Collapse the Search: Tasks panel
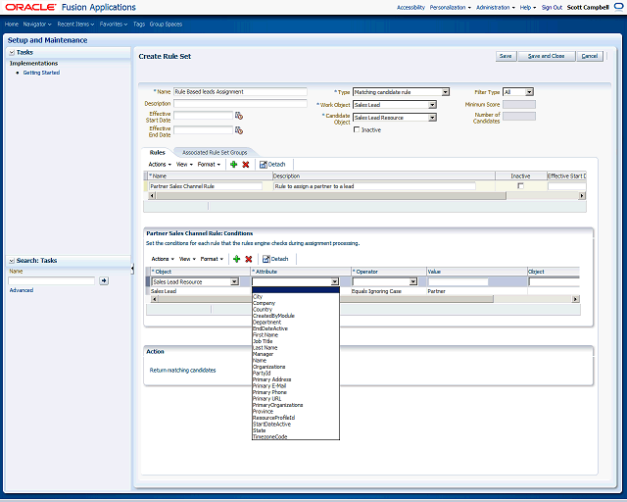The height and width of the screenshot is (502, 627). click(12, 261)
